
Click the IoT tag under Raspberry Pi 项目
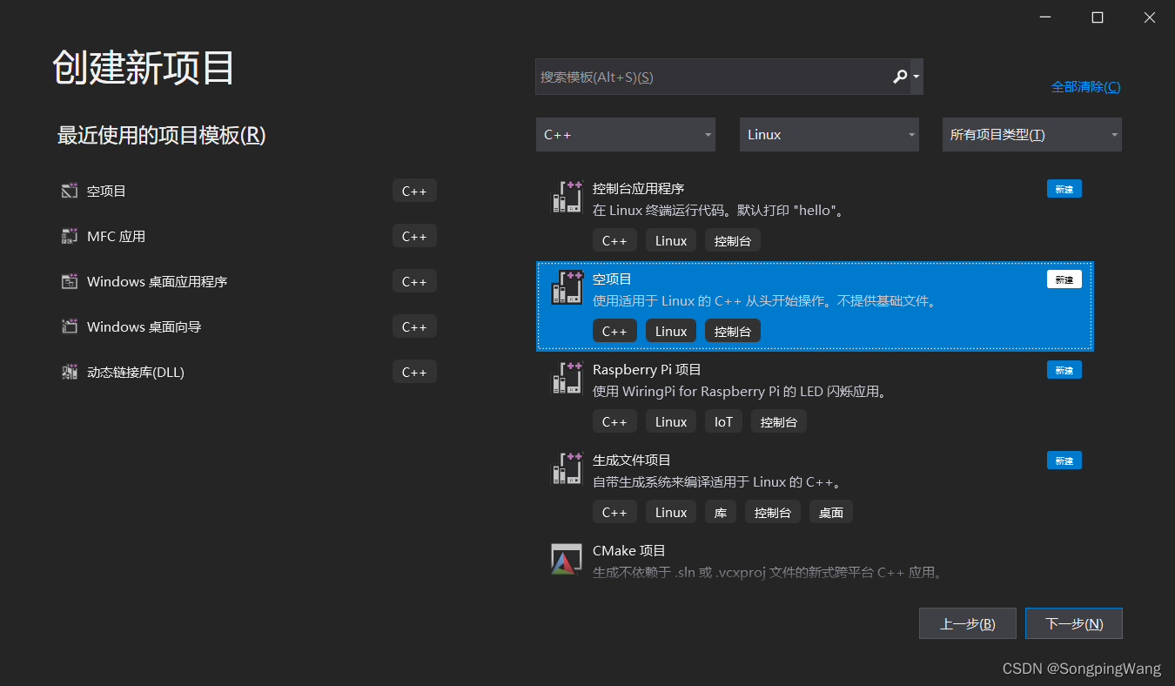pos(723,421)
